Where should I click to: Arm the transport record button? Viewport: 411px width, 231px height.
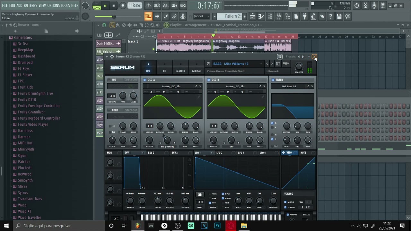(123, 5)
